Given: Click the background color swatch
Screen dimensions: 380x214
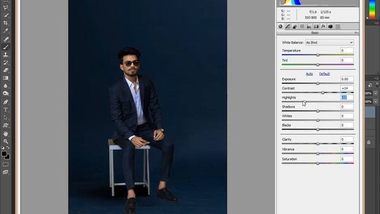Looking at the screenshot, I should (x=8, y=157).
